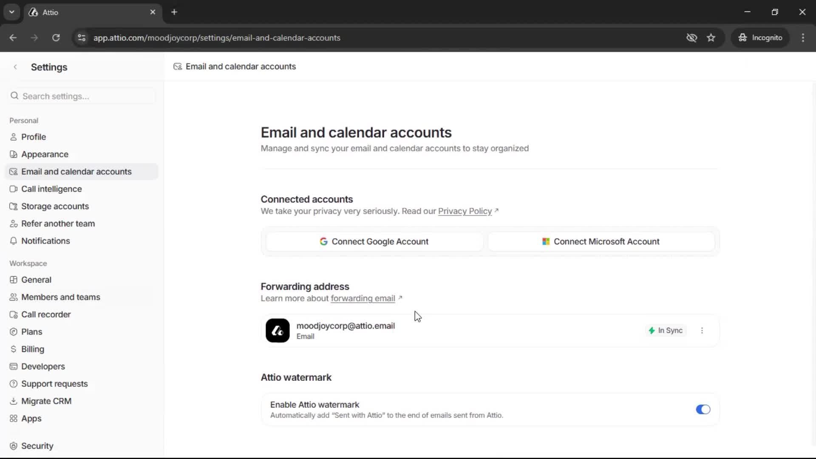Screen dimensions: 816x459
Task: Open the Migrate CRM section
Action: 46,401
